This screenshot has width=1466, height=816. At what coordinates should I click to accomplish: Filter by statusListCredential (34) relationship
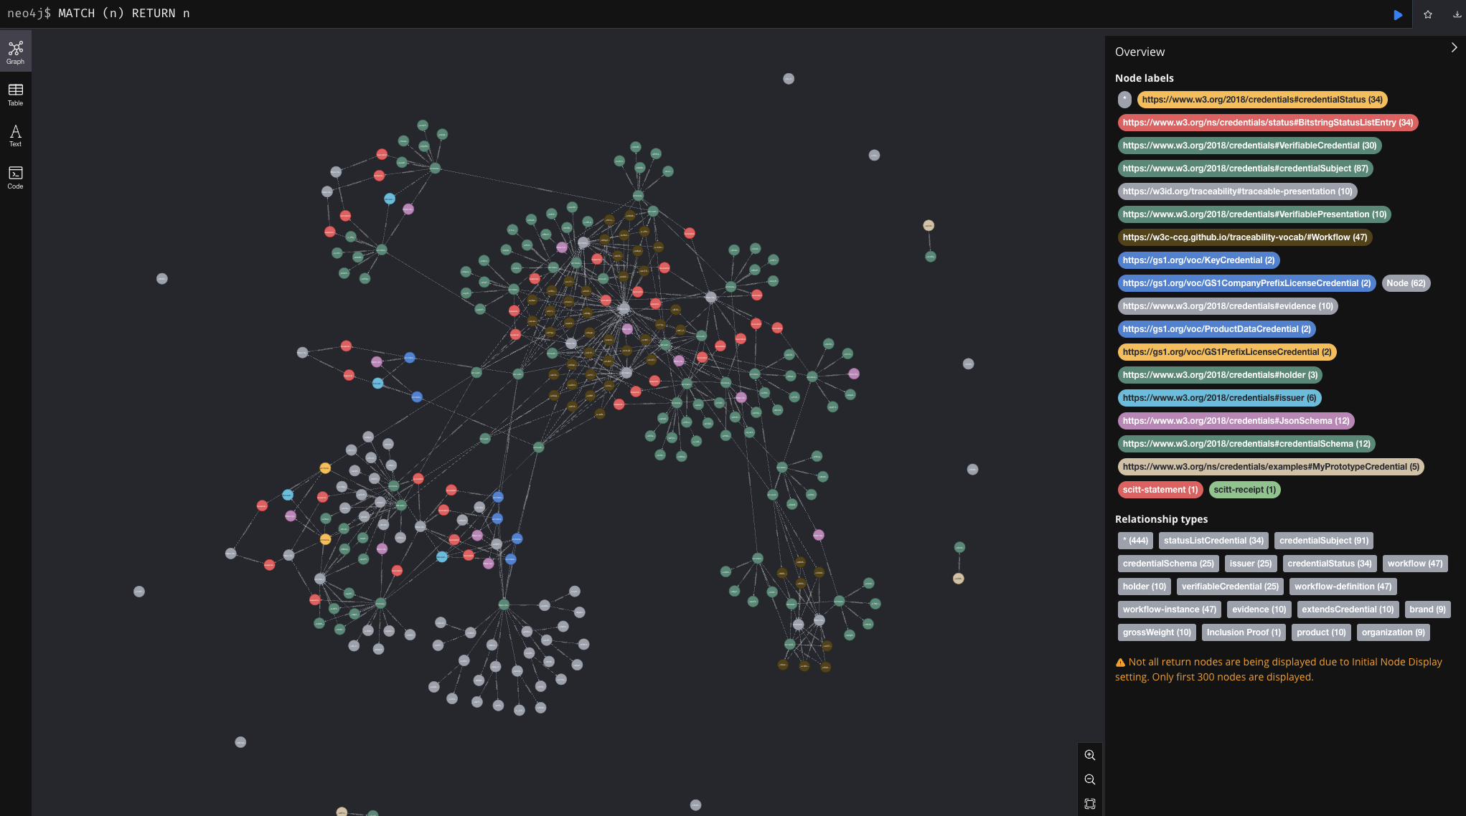point(1213,541)
